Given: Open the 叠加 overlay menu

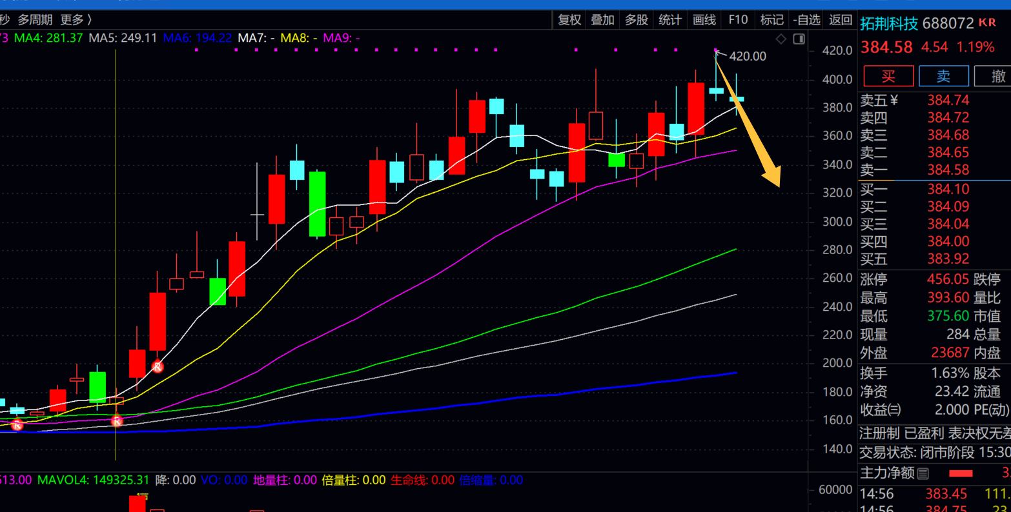Looking at the screenshot, I should coord(603,20).
